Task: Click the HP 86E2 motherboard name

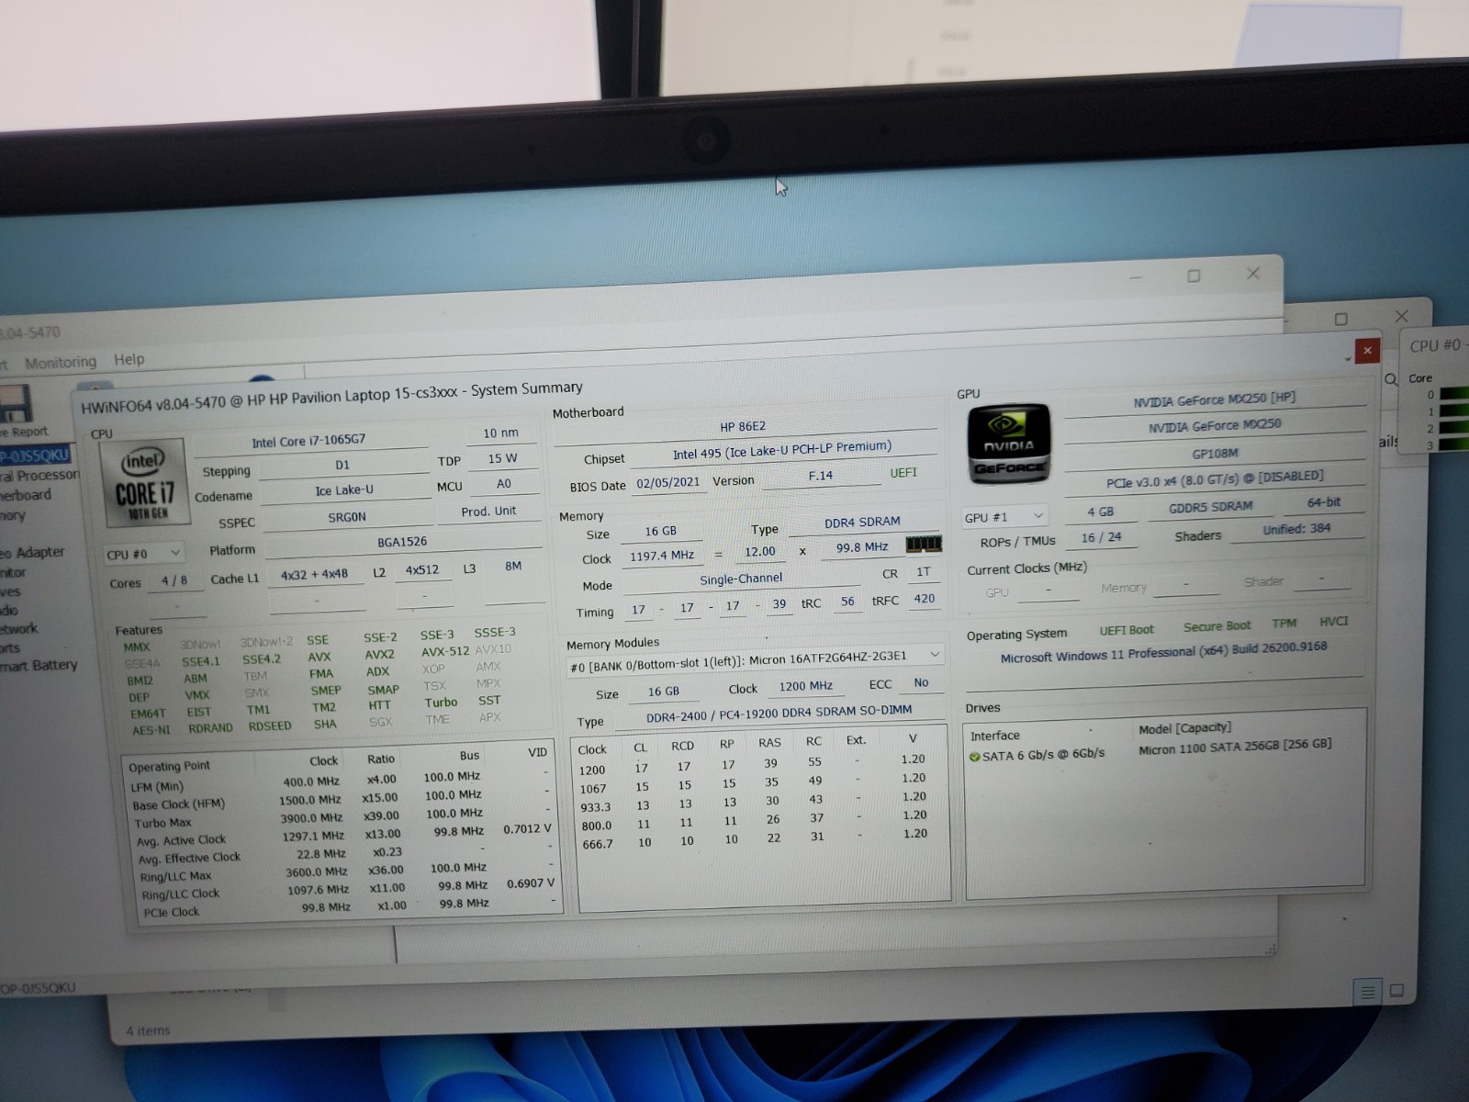Action: click(743, 426)
